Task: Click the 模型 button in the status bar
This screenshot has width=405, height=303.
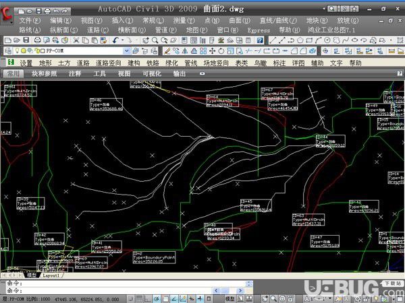Action: [x=230, y=299]
